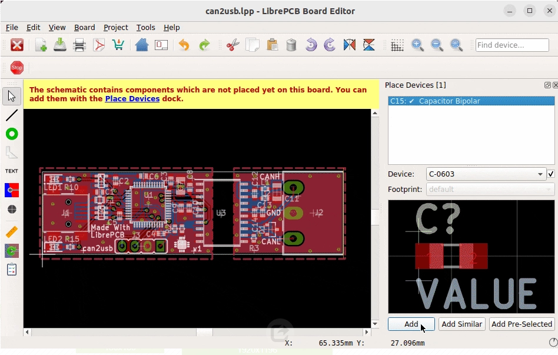Delete the selection with the trash can icon

[291, 45]
